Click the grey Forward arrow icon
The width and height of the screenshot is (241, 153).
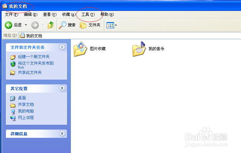coord(35,25)
